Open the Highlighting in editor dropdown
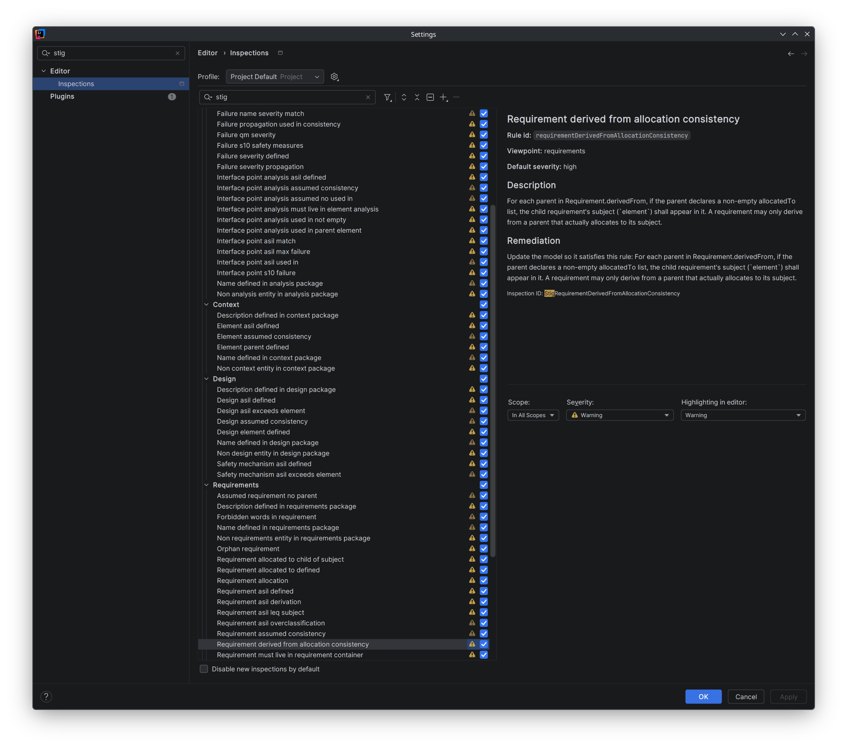847x748 pixels. 743,415
